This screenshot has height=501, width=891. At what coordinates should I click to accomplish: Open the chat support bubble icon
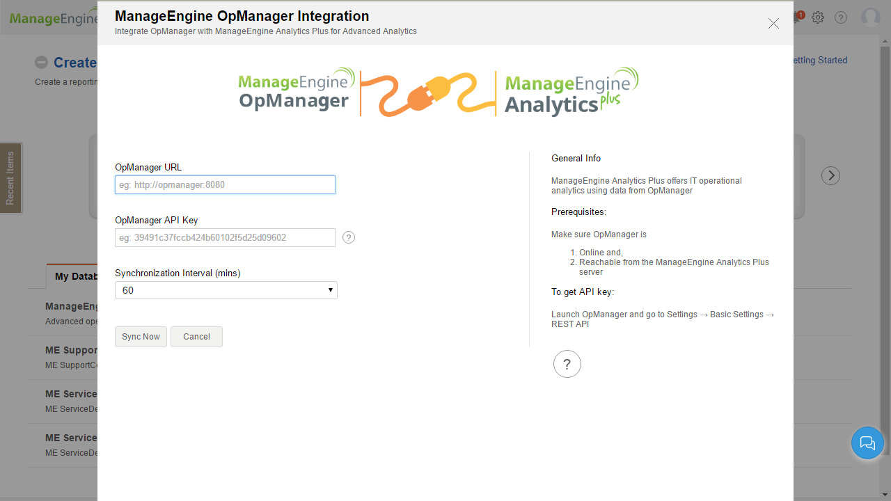(x=867, y=443)
